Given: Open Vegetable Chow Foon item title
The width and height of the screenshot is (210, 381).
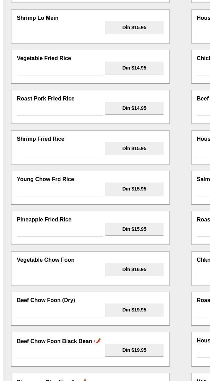Looking at the screenshot, I should tap(45, 260).
